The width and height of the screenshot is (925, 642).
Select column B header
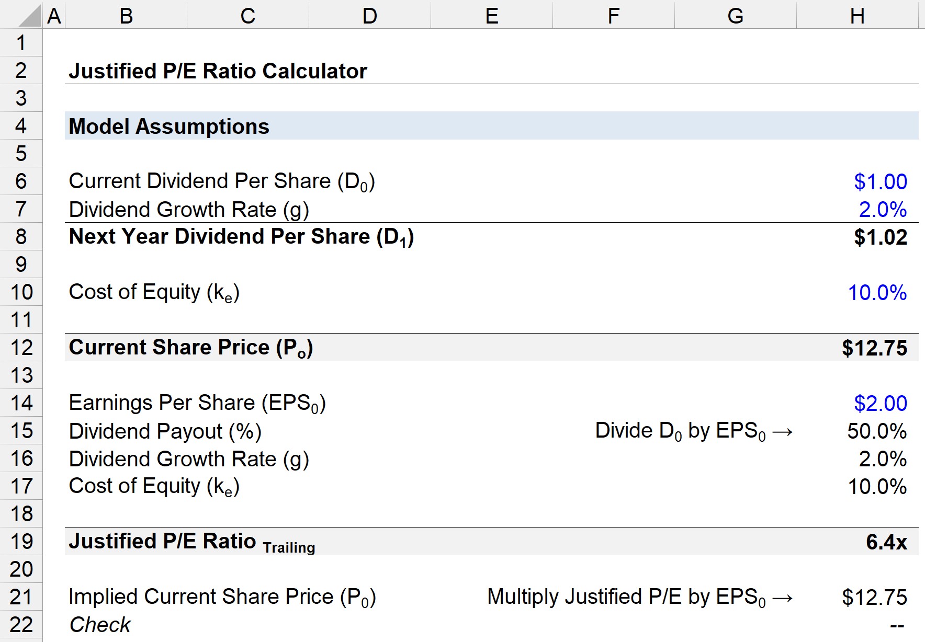[x=126, y=15]
